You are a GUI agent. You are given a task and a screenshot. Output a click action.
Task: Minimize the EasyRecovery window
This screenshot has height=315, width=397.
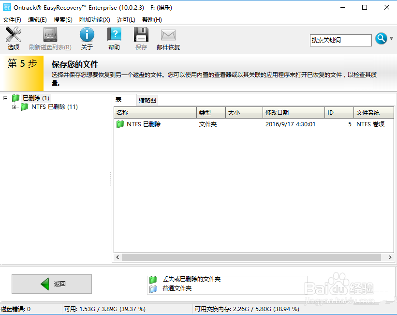click(343, 7)
